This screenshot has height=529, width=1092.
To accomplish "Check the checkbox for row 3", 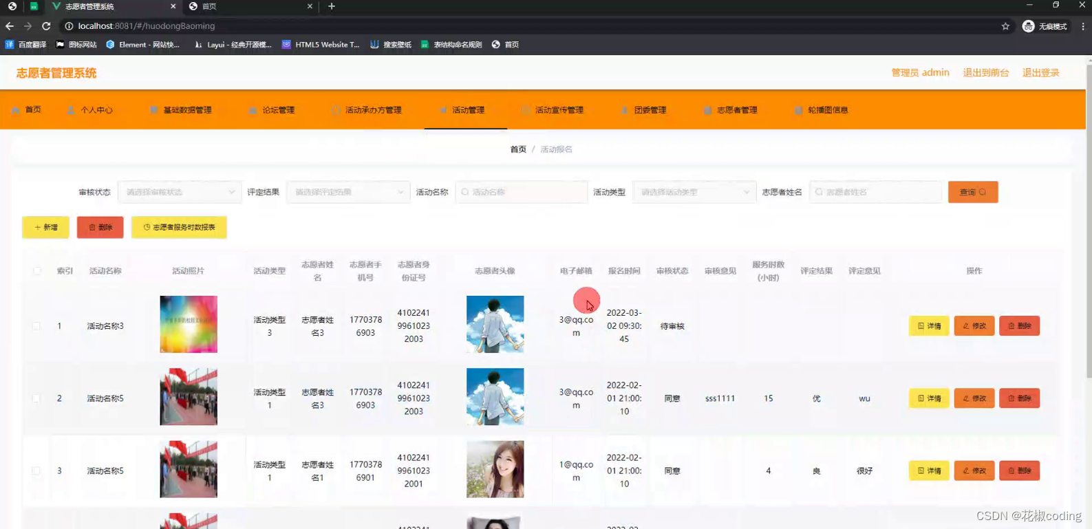I will [x=36, y=471].
